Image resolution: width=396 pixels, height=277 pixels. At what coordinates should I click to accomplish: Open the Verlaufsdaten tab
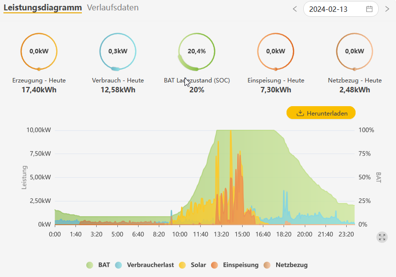(112, 7)
